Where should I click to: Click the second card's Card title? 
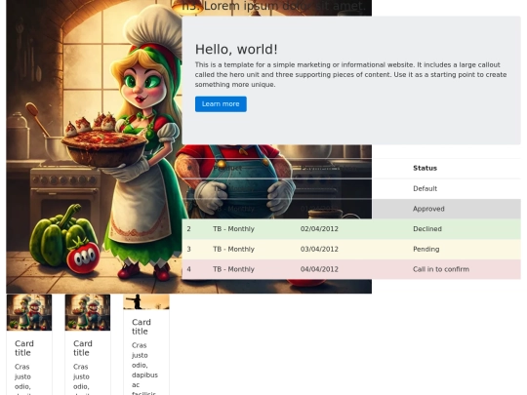click(x=83, y=348)
